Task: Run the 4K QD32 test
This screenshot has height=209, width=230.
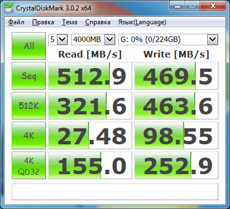Action: point(29,165)
